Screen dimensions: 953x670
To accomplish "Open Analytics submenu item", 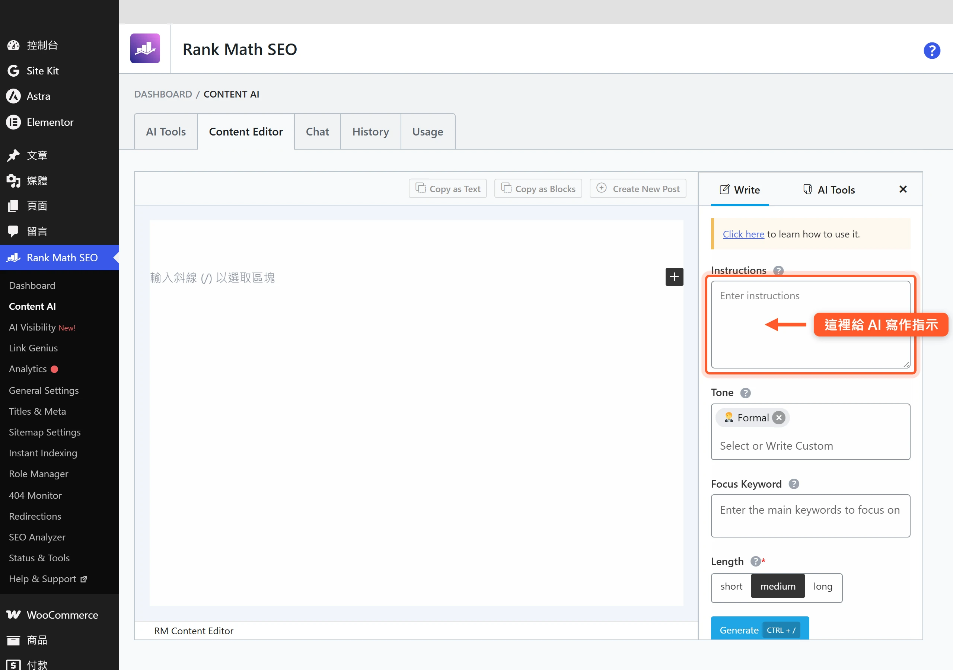I will coord(28,369).
